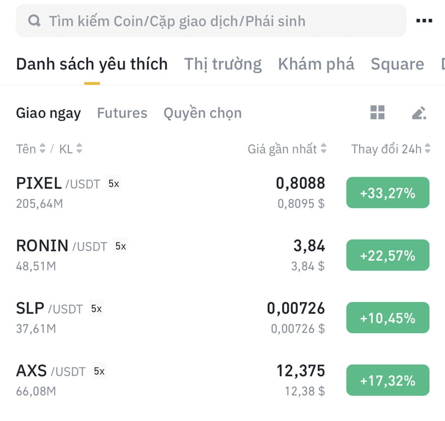Click the 5x leverage badge next to PIXEL
The width and height of the screenshot is (445, 421).
pos(113,184)
